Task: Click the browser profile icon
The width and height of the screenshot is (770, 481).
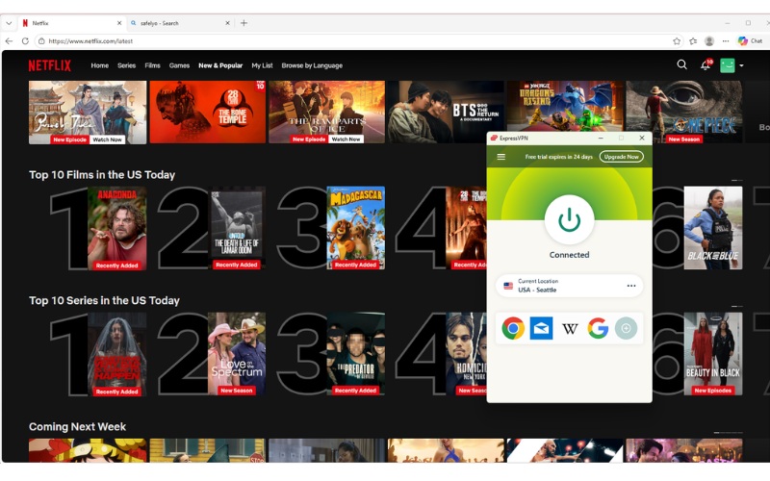Action: pos(709,41)
